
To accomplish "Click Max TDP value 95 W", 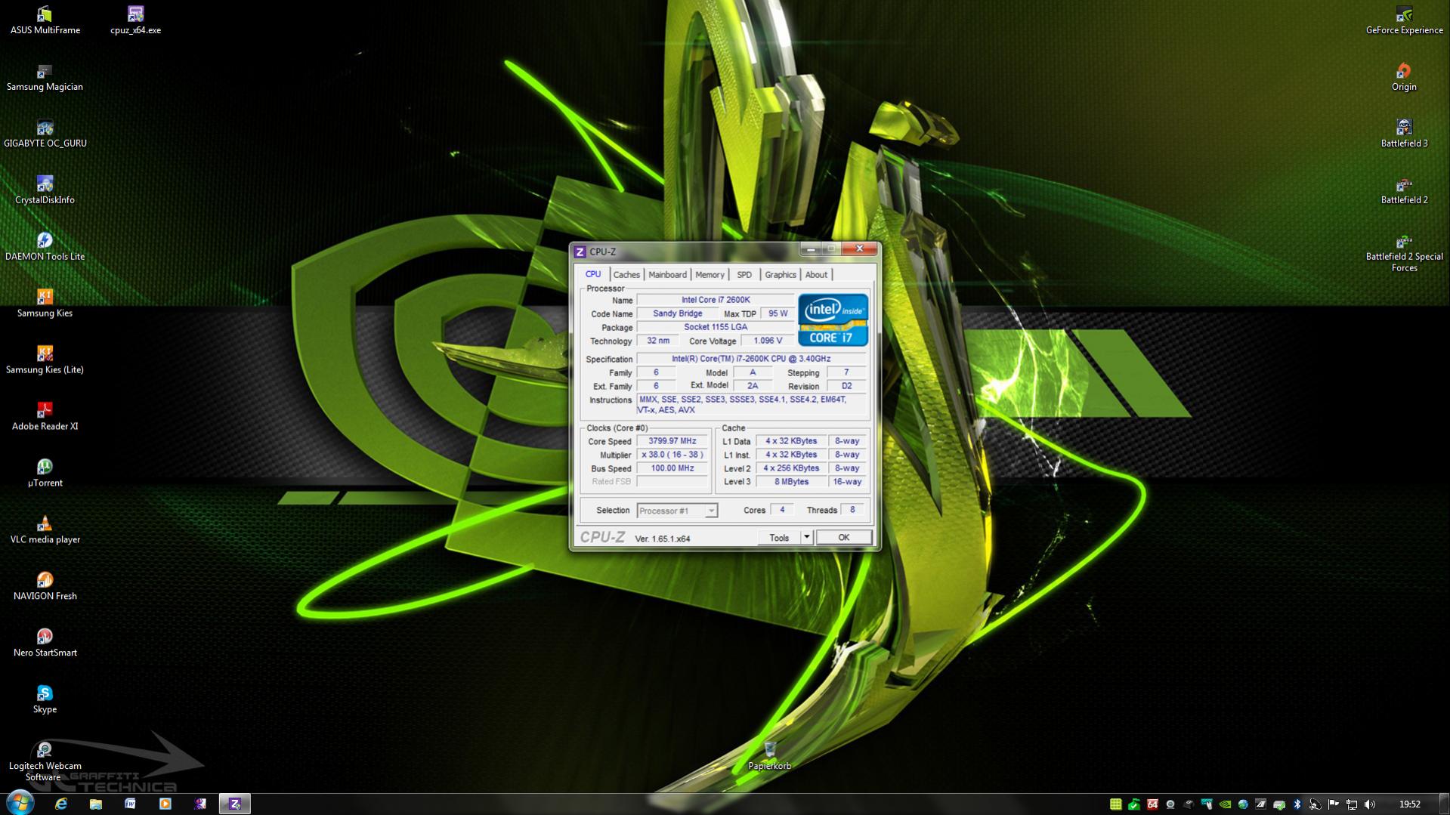I will point(778,313).
